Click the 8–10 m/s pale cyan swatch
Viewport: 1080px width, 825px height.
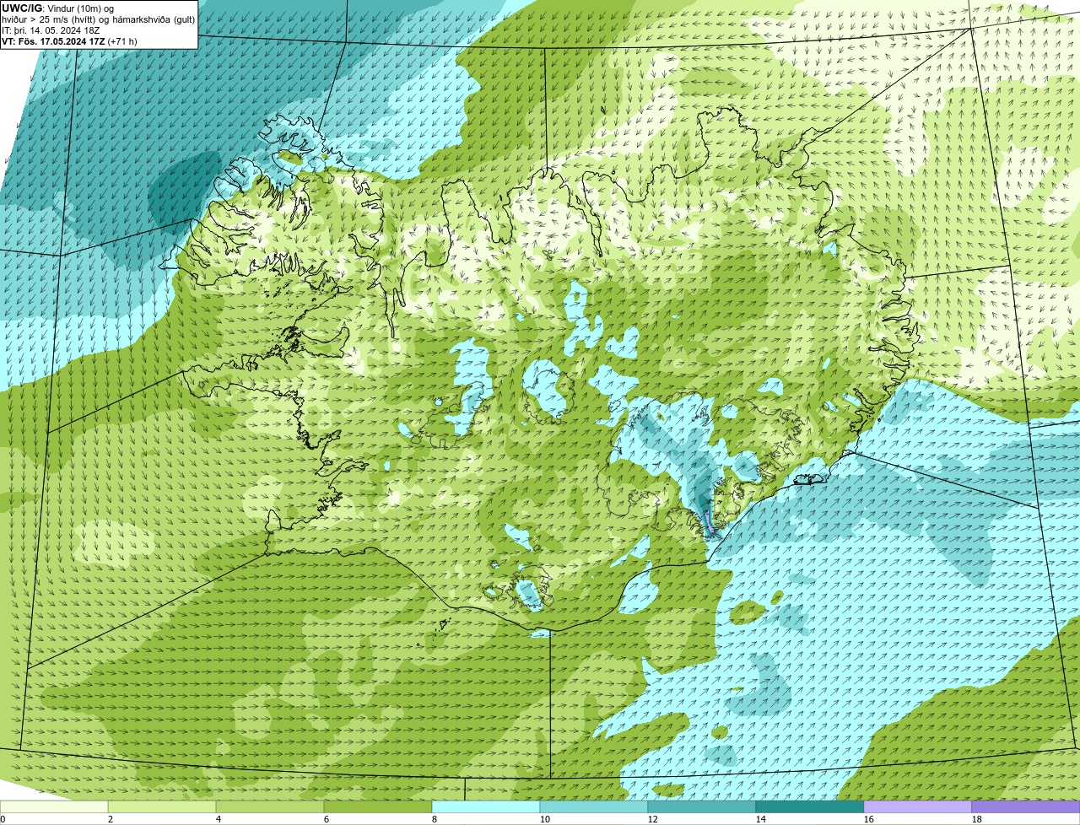point(486,806)
